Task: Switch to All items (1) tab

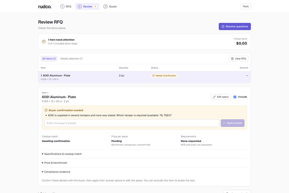Action: pyautogui.click(x=49, y=59)
